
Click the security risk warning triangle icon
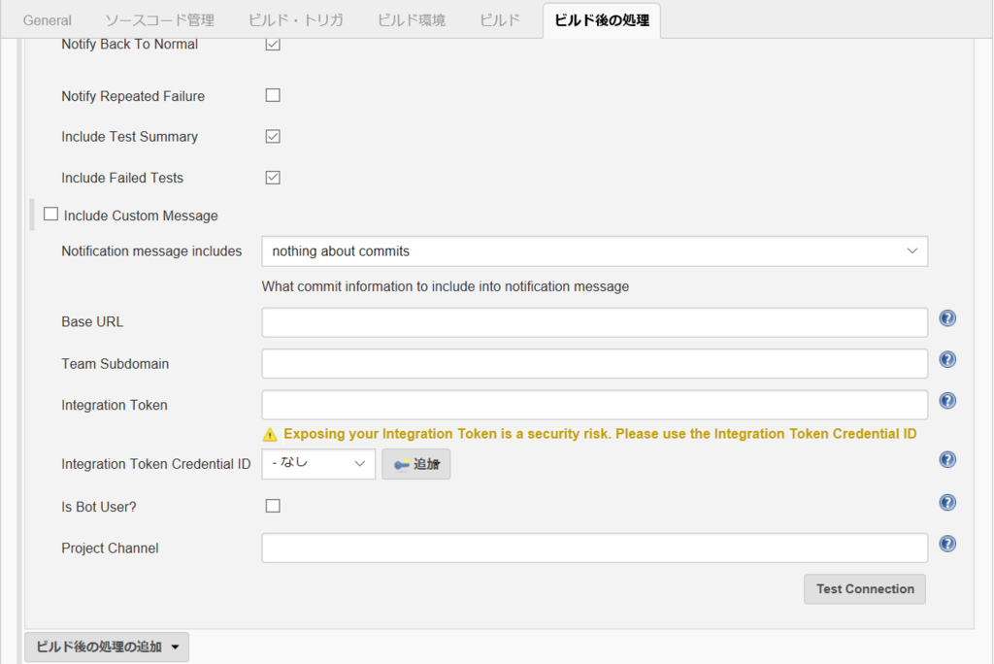(x=270, y=435)
